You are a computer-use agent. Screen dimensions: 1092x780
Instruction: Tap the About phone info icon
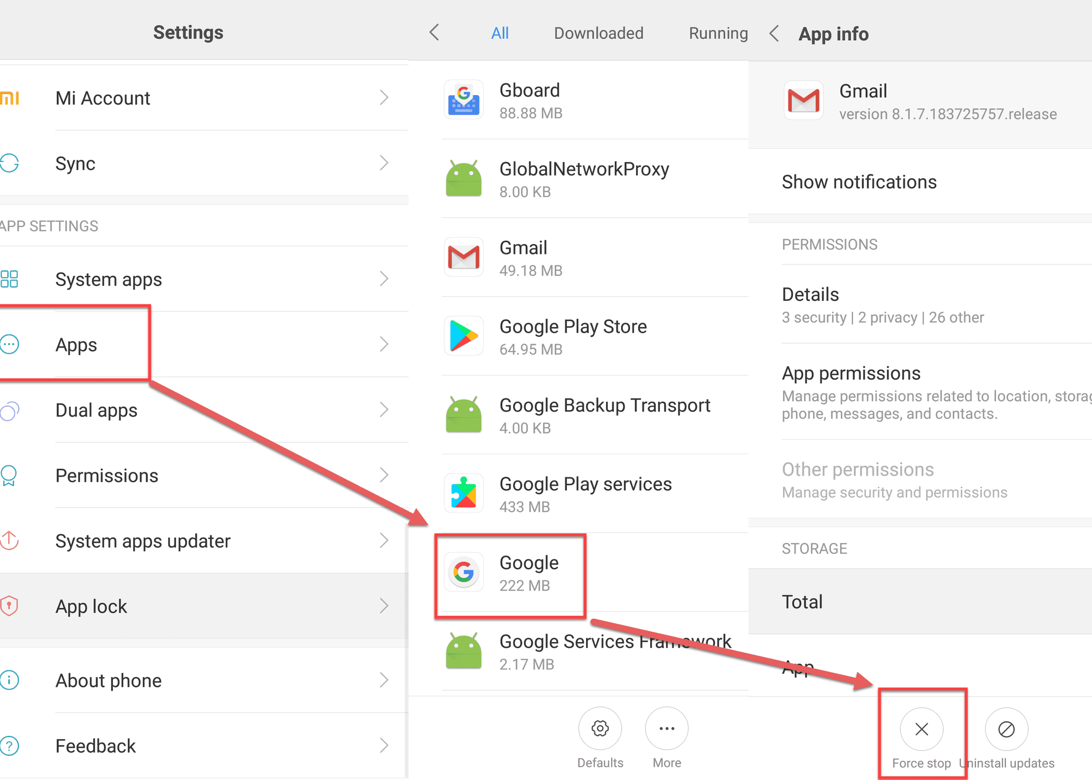(x=9, y=680)
